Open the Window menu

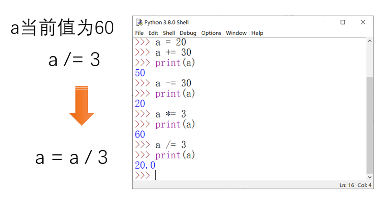[x=236, y=33]
